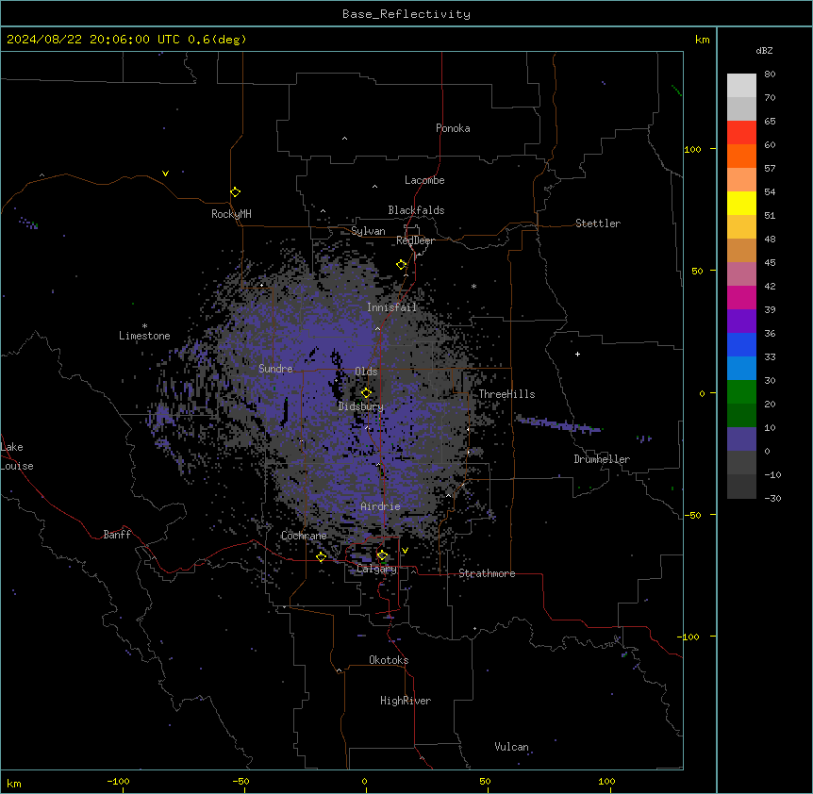Click the ThreeHills label
Screen dimensions: 813x794
[x=506, y=394]
